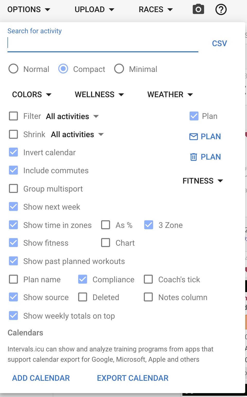Image resolution: width=247 pixels, height=397 pixels.
Task: Click ADD CALENDAR link
Action: 41,378
